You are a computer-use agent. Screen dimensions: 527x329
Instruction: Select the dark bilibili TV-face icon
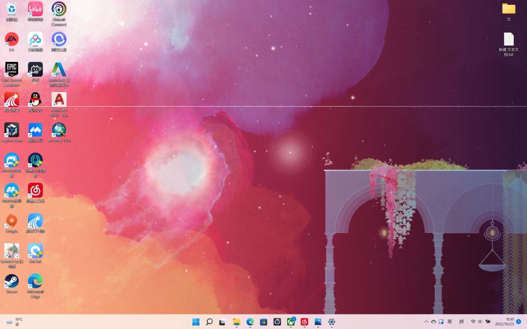[35, 72]
